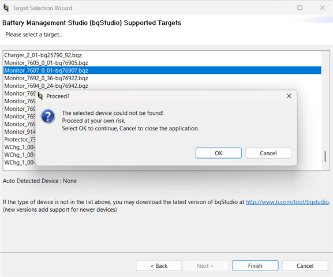Click the Auto Detected Device : None text
Image resolution: width=333 pixels, height=277 pixels.
click(40, 181)
